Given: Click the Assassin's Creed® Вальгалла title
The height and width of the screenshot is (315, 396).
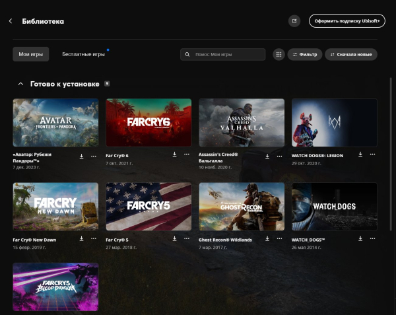Looking at the screenshot, I should tap(218, 157).
